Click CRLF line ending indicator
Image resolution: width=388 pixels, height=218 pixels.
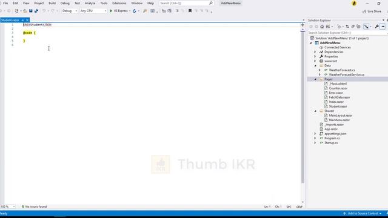tap(299, 206)
